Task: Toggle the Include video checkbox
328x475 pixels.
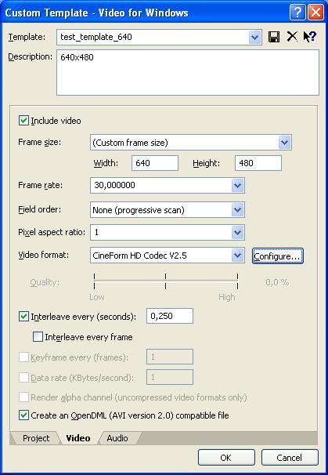Action: click(x=23, y=121)
